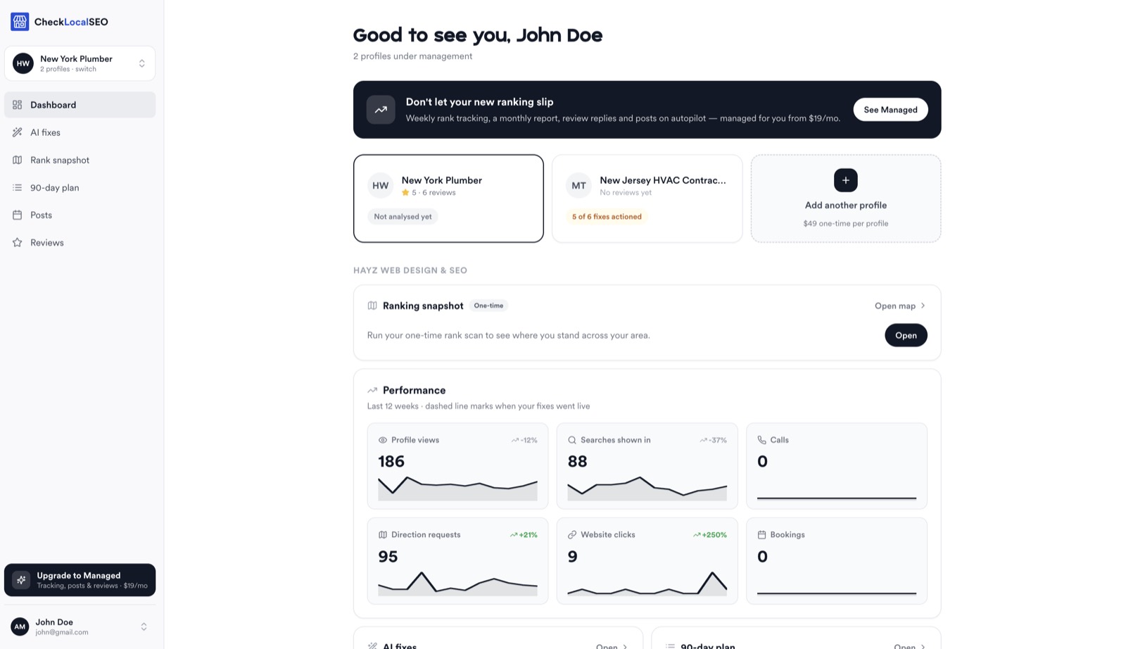Click the Open button in Ranking snapshot
The width and height of the screenshot is (1126, 649).
coord(906,335)
